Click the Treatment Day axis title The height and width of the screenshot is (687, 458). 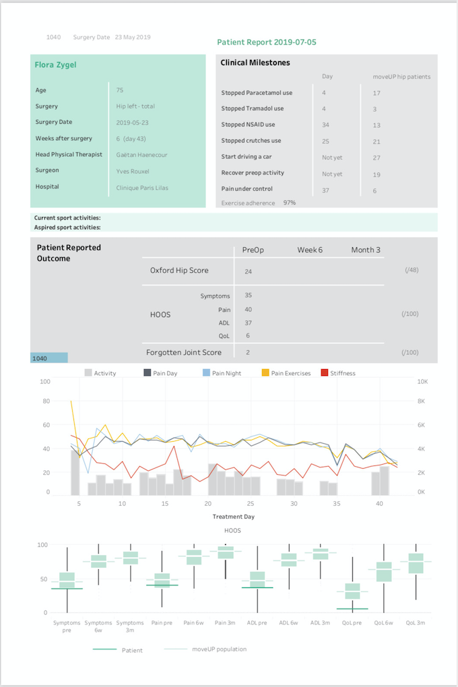pos(234,517)
